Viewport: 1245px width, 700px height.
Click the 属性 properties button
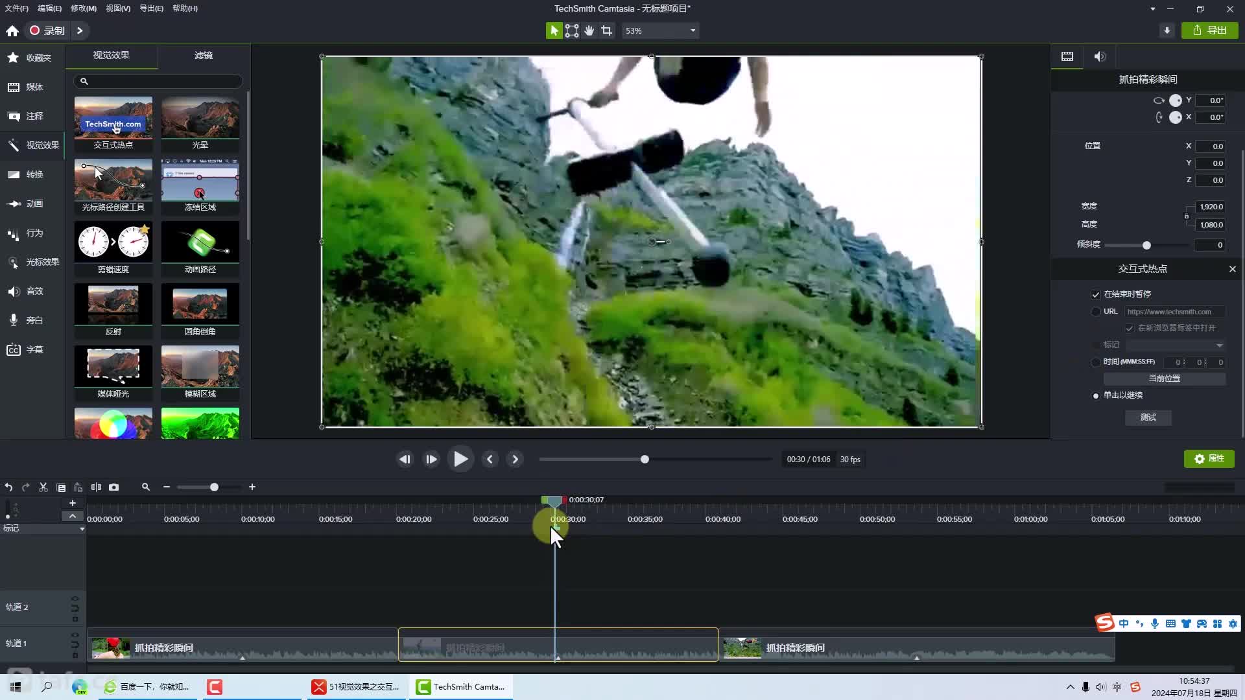(x=1209, y=459)
